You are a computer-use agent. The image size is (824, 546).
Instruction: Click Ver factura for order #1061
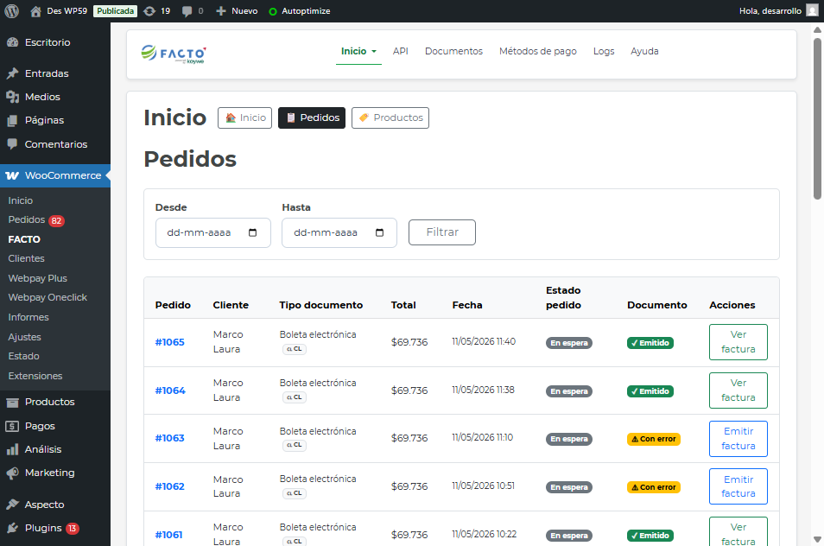click(738, 532)
